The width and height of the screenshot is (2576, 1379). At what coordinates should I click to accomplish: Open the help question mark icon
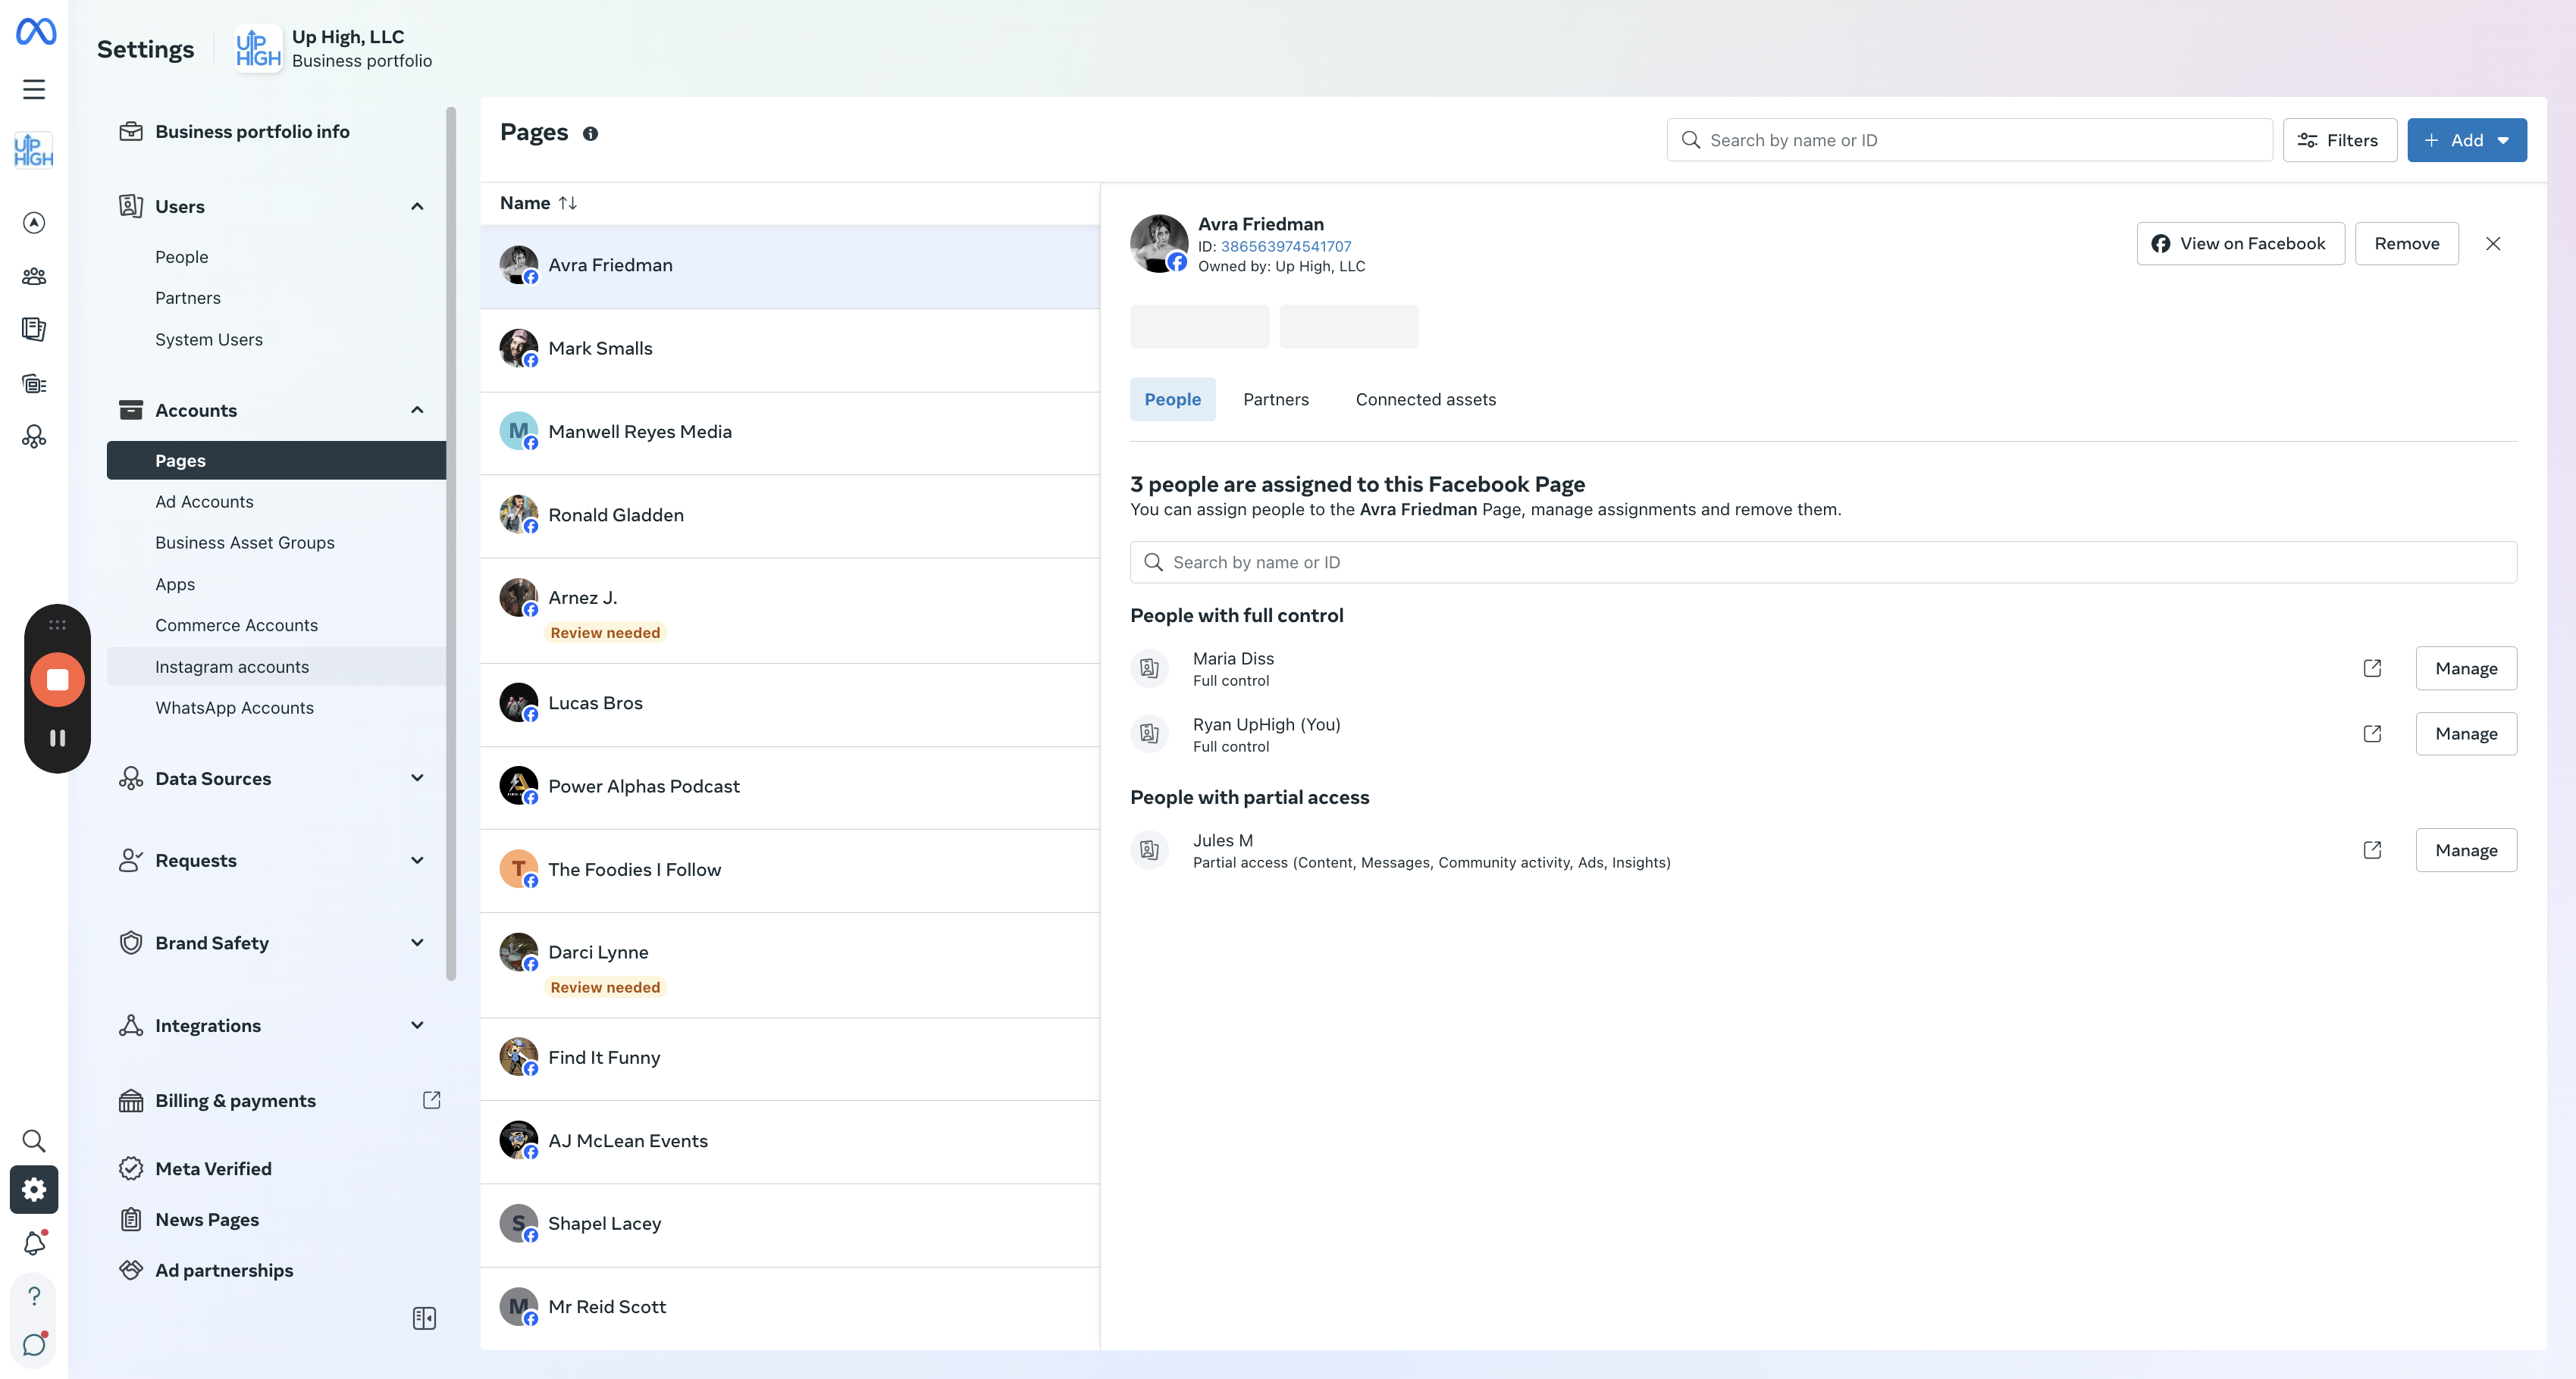34,1296
